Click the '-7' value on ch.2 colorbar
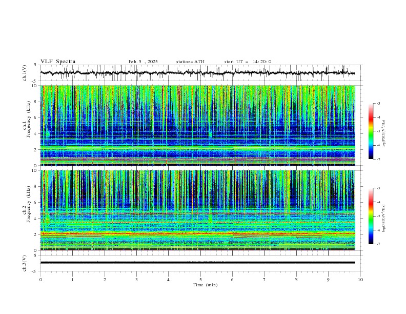Viewport: 406px width, 314px height. tap(378, 244)
